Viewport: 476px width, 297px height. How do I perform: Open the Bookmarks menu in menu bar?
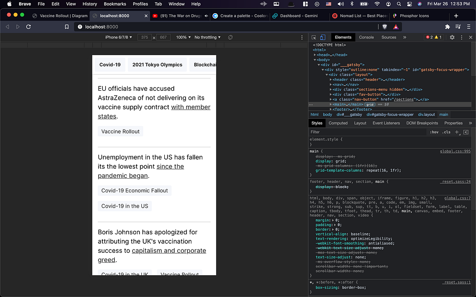115,4
